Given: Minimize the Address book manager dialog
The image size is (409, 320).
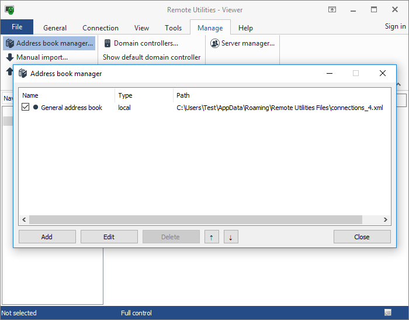Looking at the screenshot, I should pos(330,73).
